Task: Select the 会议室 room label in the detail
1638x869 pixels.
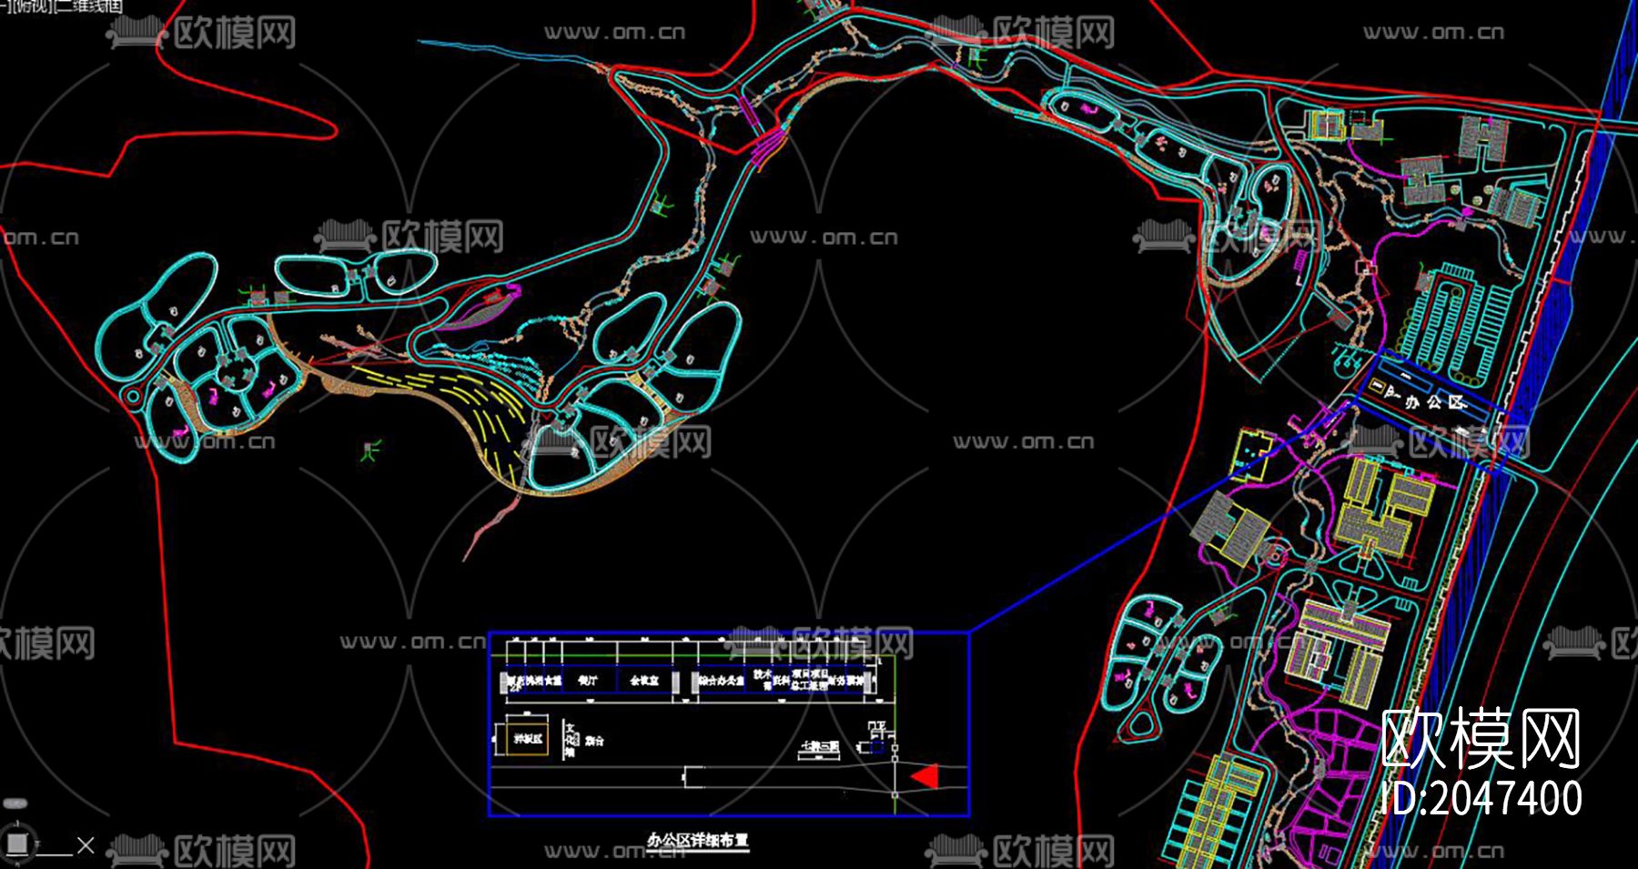Action: (644, 680)
